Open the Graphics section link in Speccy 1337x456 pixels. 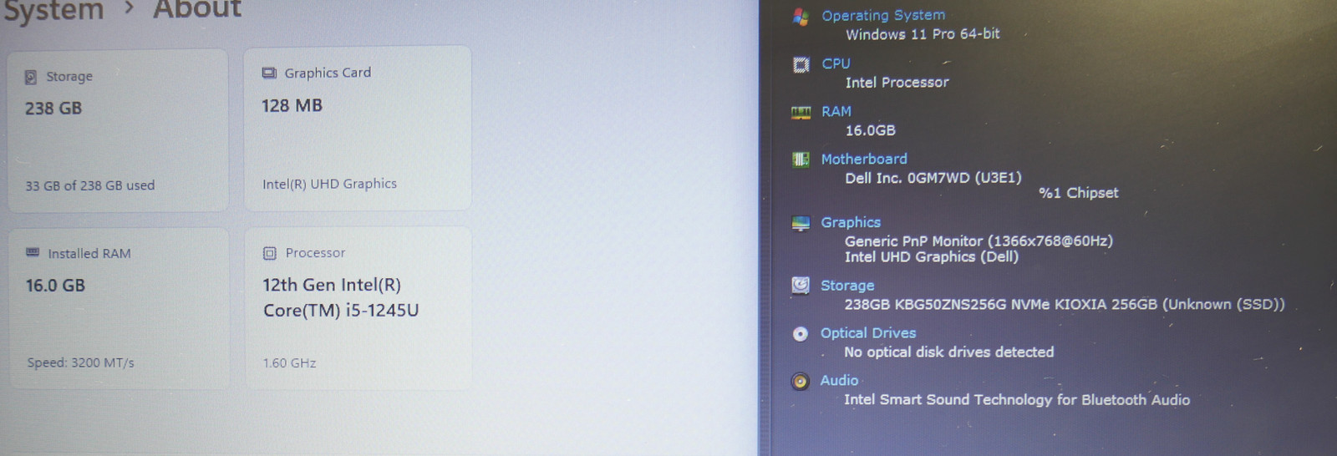click(850, 222)
